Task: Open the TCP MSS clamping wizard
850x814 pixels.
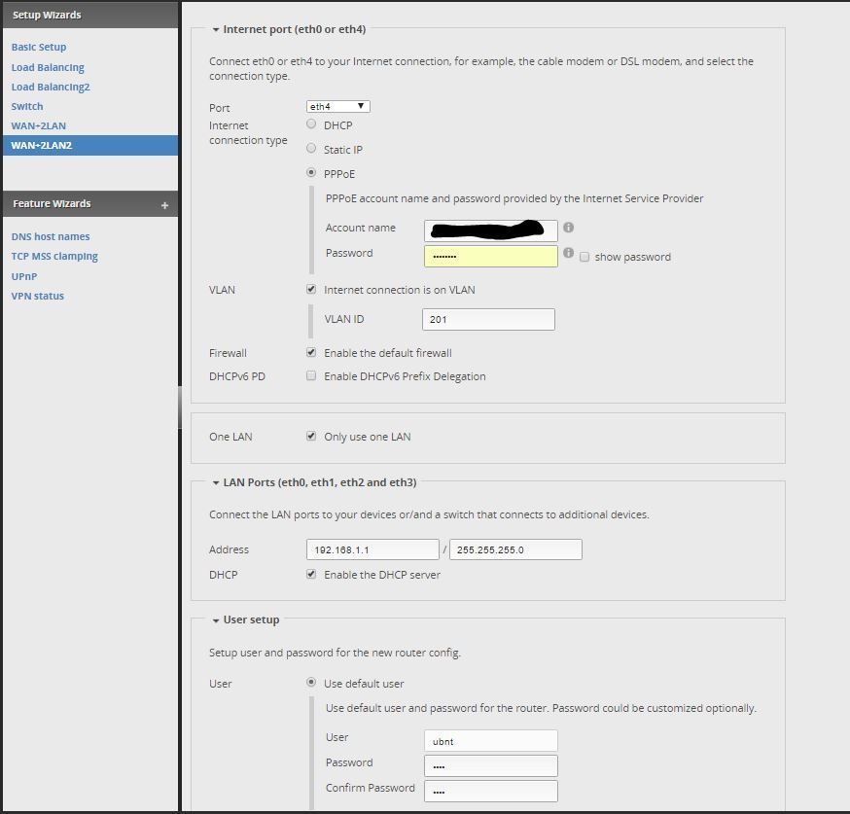Action: pyautogui.click(x=54, y=257)
